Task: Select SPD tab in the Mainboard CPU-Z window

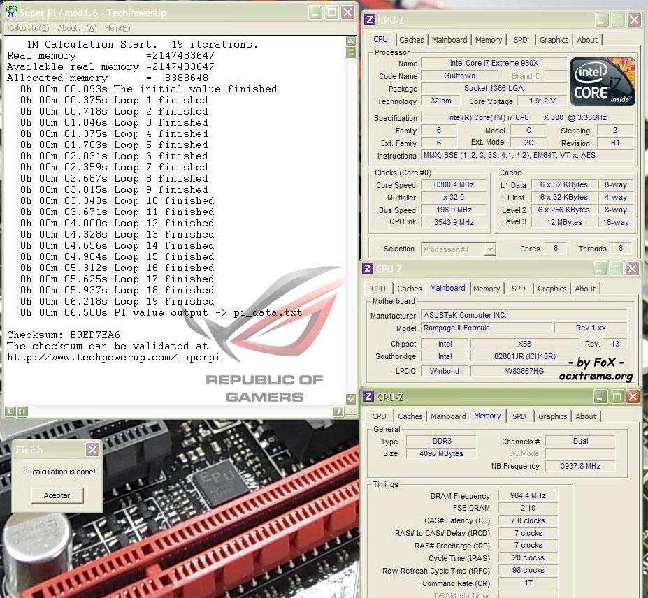Action: (518, 289)
